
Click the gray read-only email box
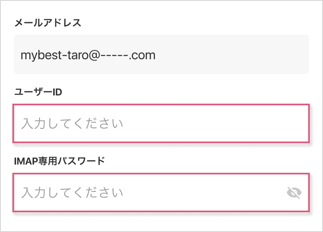pos(161,54)
